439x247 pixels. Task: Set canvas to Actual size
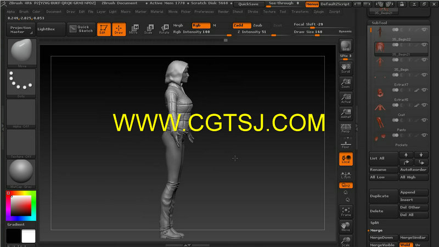pos(346,99)
